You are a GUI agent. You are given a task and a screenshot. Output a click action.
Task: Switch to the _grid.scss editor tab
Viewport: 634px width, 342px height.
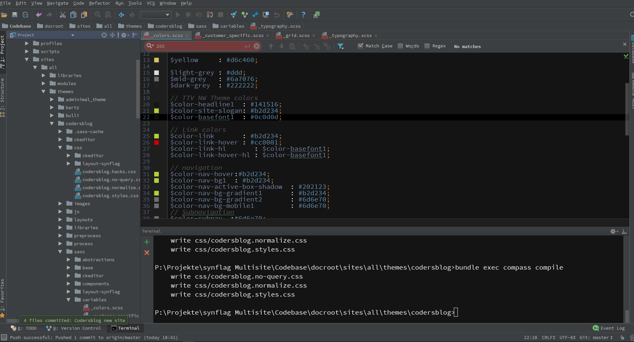tap(297, 35)
